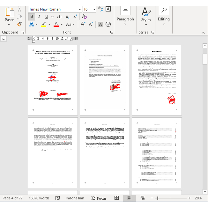Click the Superscript button
Viewport: 208px width, 208px height.
tap(75, 17)
